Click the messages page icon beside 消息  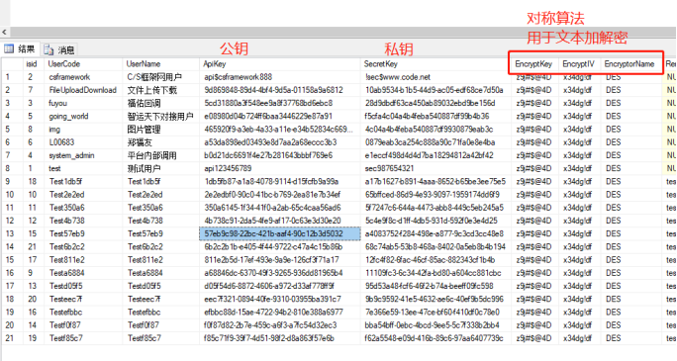(48, 50)
